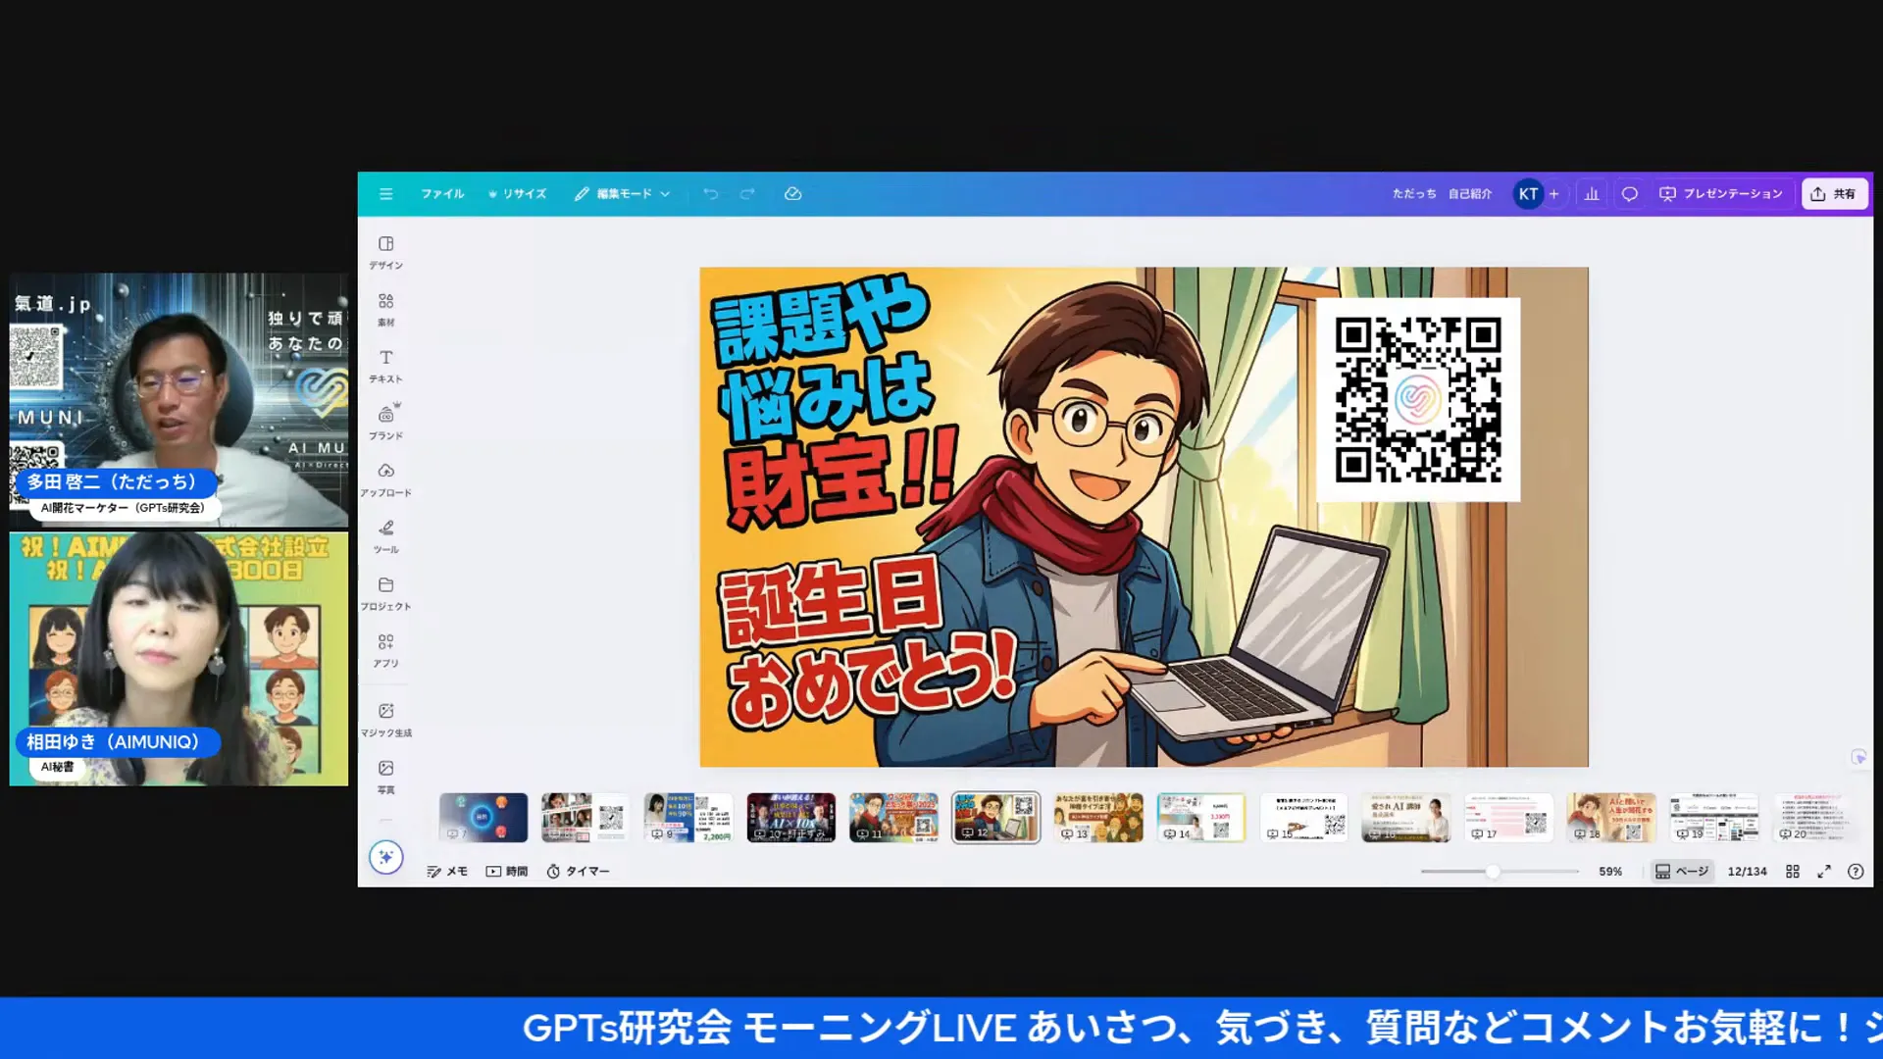Open the ツール panel
This screenshot has width=1883, height=1059.
click(x=385, y=536)
